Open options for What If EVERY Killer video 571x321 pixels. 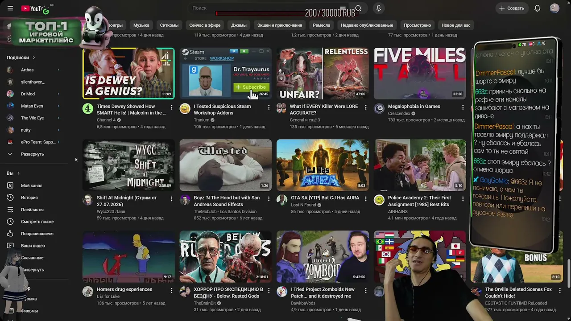pos(365,107)
